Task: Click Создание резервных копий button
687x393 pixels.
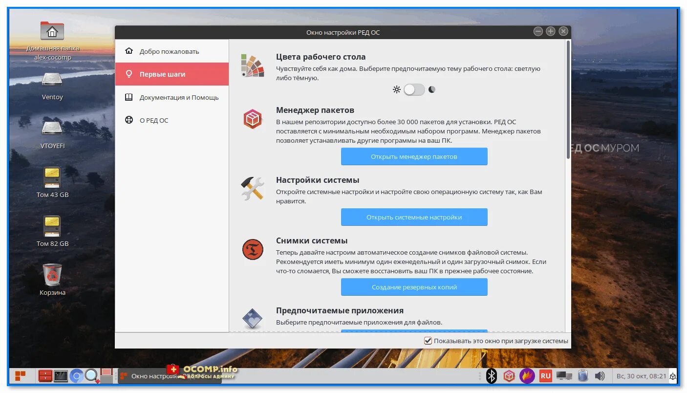Action: tap(414, 287)
